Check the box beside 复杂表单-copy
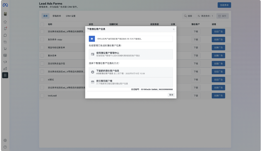The height and width of the screenshot is (151, 261). click(42, 40)
